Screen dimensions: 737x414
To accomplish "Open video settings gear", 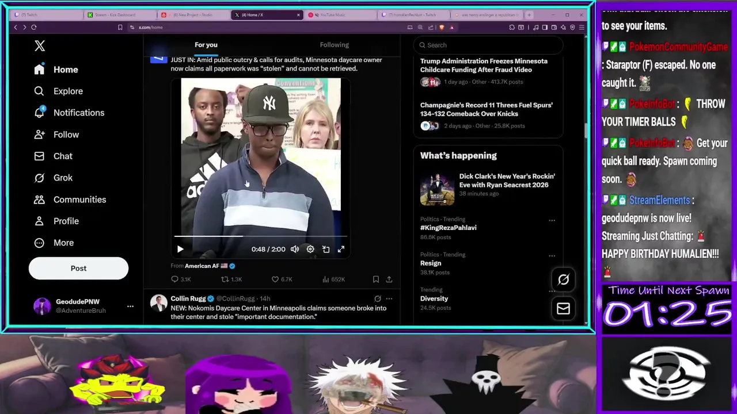I will pos(310,249).
